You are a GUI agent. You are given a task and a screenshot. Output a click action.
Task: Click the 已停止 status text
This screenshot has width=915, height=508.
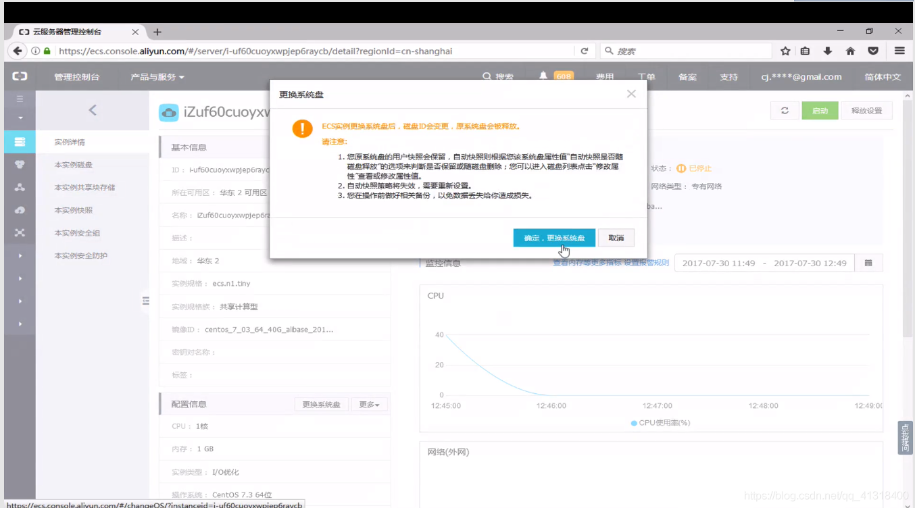click(700, 168)
